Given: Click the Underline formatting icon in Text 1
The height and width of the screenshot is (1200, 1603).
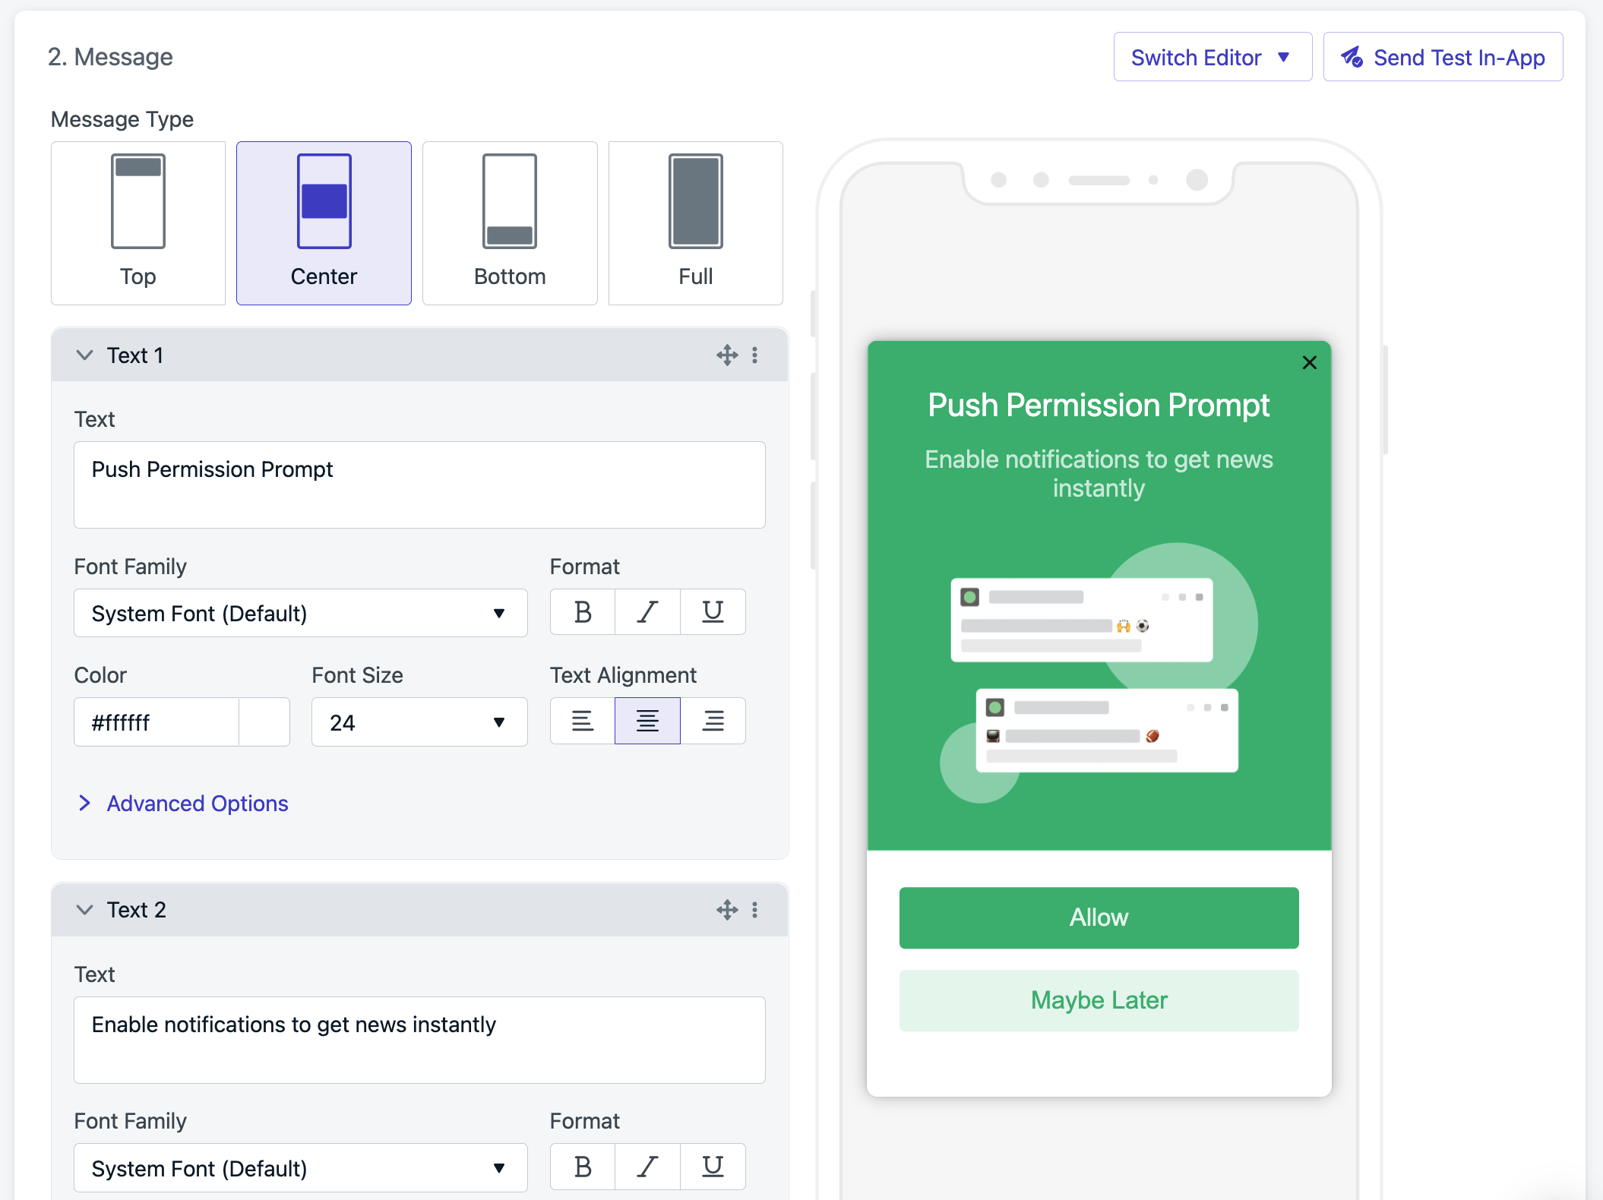Looking at the screenshot, I should 712,614.
